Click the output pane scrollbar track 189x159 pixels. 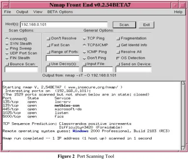tap(183, 116)
